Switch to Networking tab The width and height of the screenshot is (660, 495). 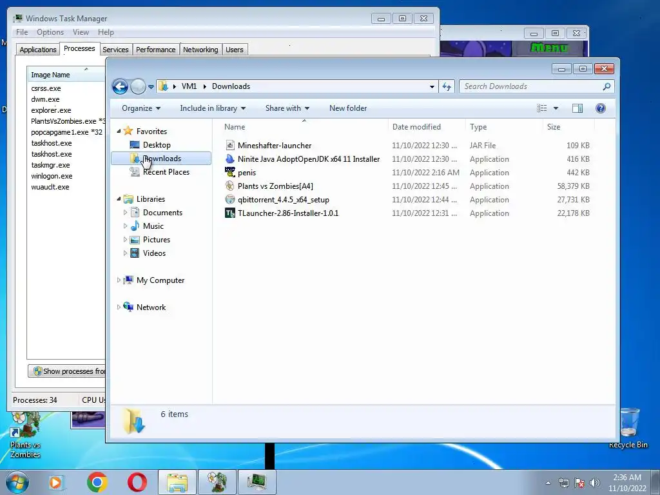pos(200,50)
